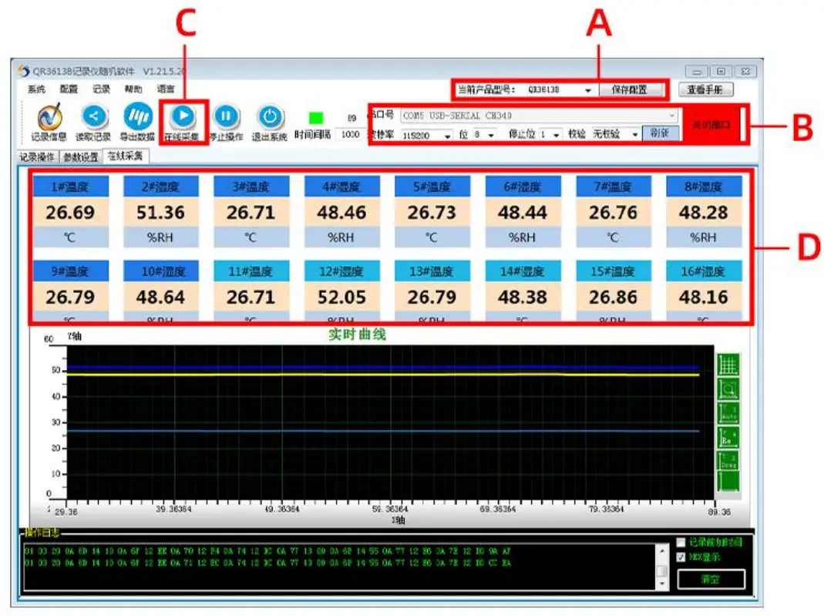Click the 1#温度 value 26.69
This screenshot has width=824, height=616.
pyautogui.click(x=70, y=212)
